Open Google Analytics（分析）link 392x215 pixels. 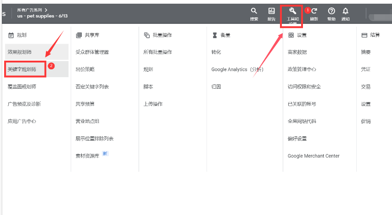point(237,69)
